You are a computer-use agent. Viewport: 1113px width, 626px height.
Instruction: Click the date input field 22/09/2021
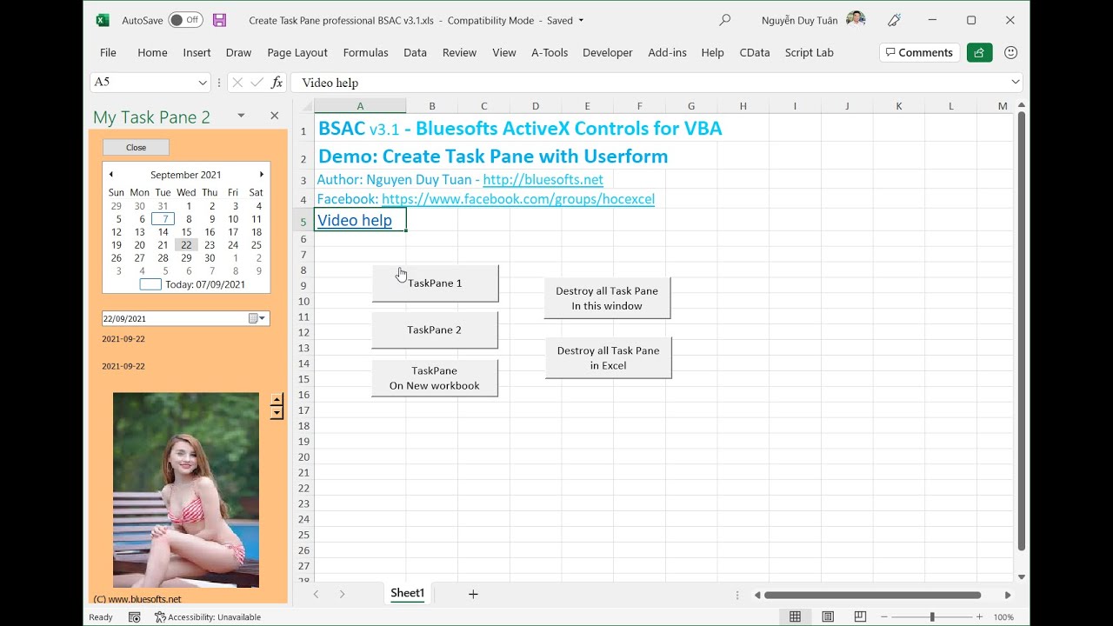click(x=174, y=318)
